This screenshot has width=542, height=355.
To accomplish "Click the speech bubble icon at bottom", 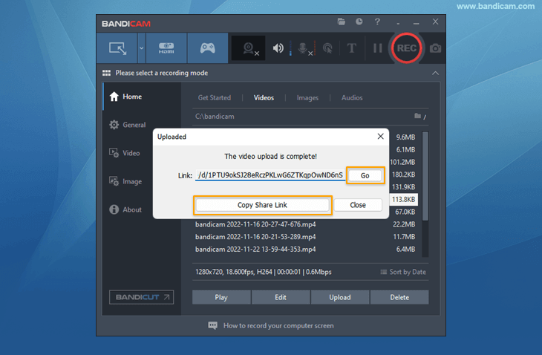I will click(x=213, y=325).
